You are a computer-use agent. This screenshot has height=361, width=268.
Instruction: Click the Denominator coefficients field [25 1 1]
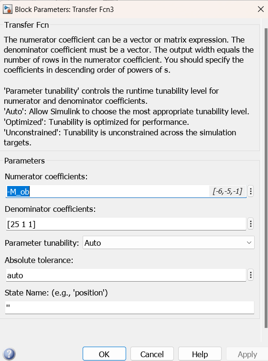[x=126, y=224]
